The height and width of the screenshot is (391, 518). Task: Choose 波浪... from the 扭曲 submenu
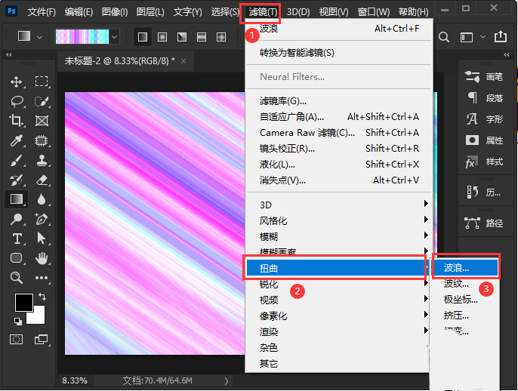coord(466,268)
